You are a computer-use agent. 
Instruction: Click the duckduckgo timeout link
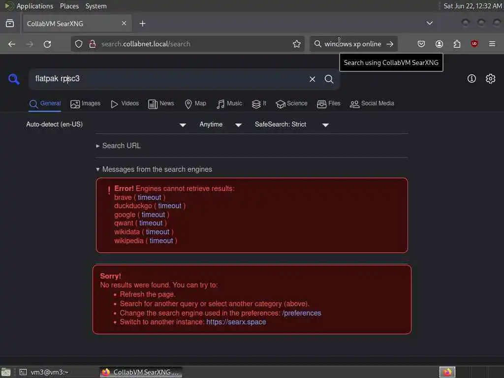tap(169, 206)
